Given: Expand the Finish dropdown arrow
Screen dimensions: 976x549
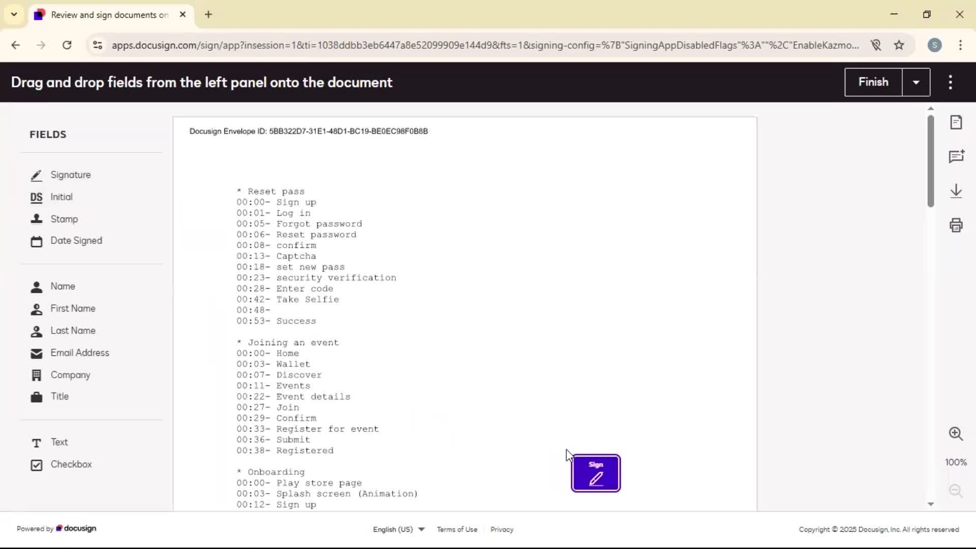Looking at the screenshot, I should tap(916, 82).
